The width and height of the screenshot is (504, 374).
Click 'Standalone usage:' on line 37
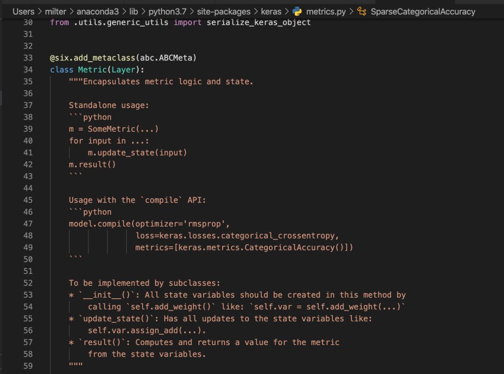pos(109,105)
